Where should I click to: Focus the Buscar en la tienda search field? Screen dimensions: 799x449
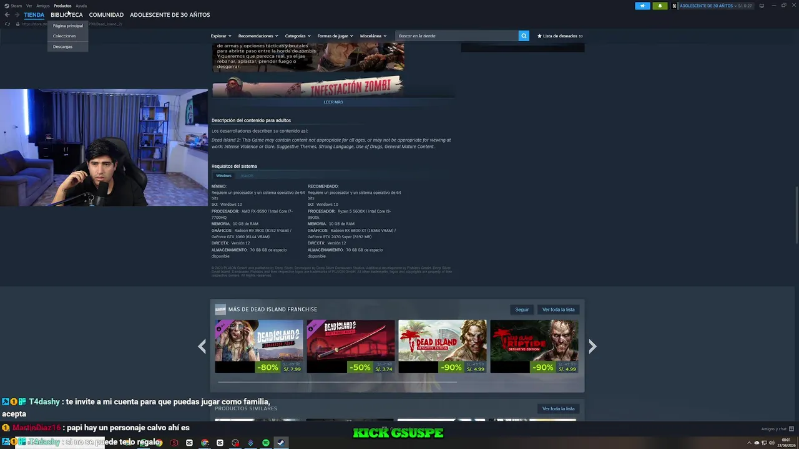pos(457,36)
